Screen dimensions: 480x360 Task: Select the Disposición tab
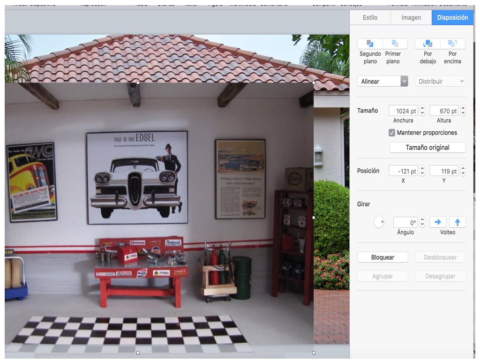click(452, 17)
